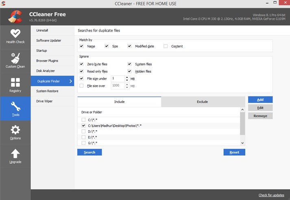Maximize the CCleaner window
This screenshot has height=200, width=290.
pyautogui.click(x=275, y=2)
